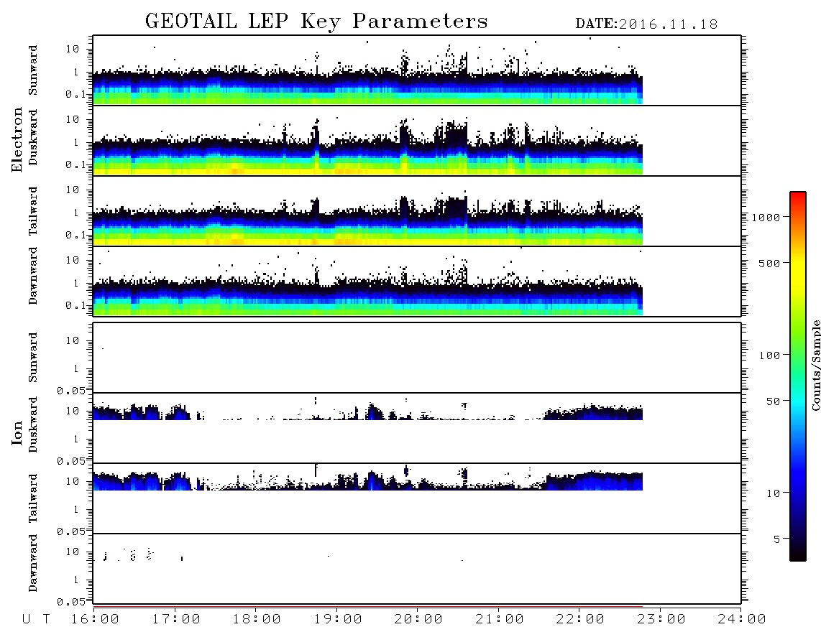Click the 10 tick of Ion Dawnward panel
The height and width of the screenshot is (632, 821).
(x=73, y=552)
